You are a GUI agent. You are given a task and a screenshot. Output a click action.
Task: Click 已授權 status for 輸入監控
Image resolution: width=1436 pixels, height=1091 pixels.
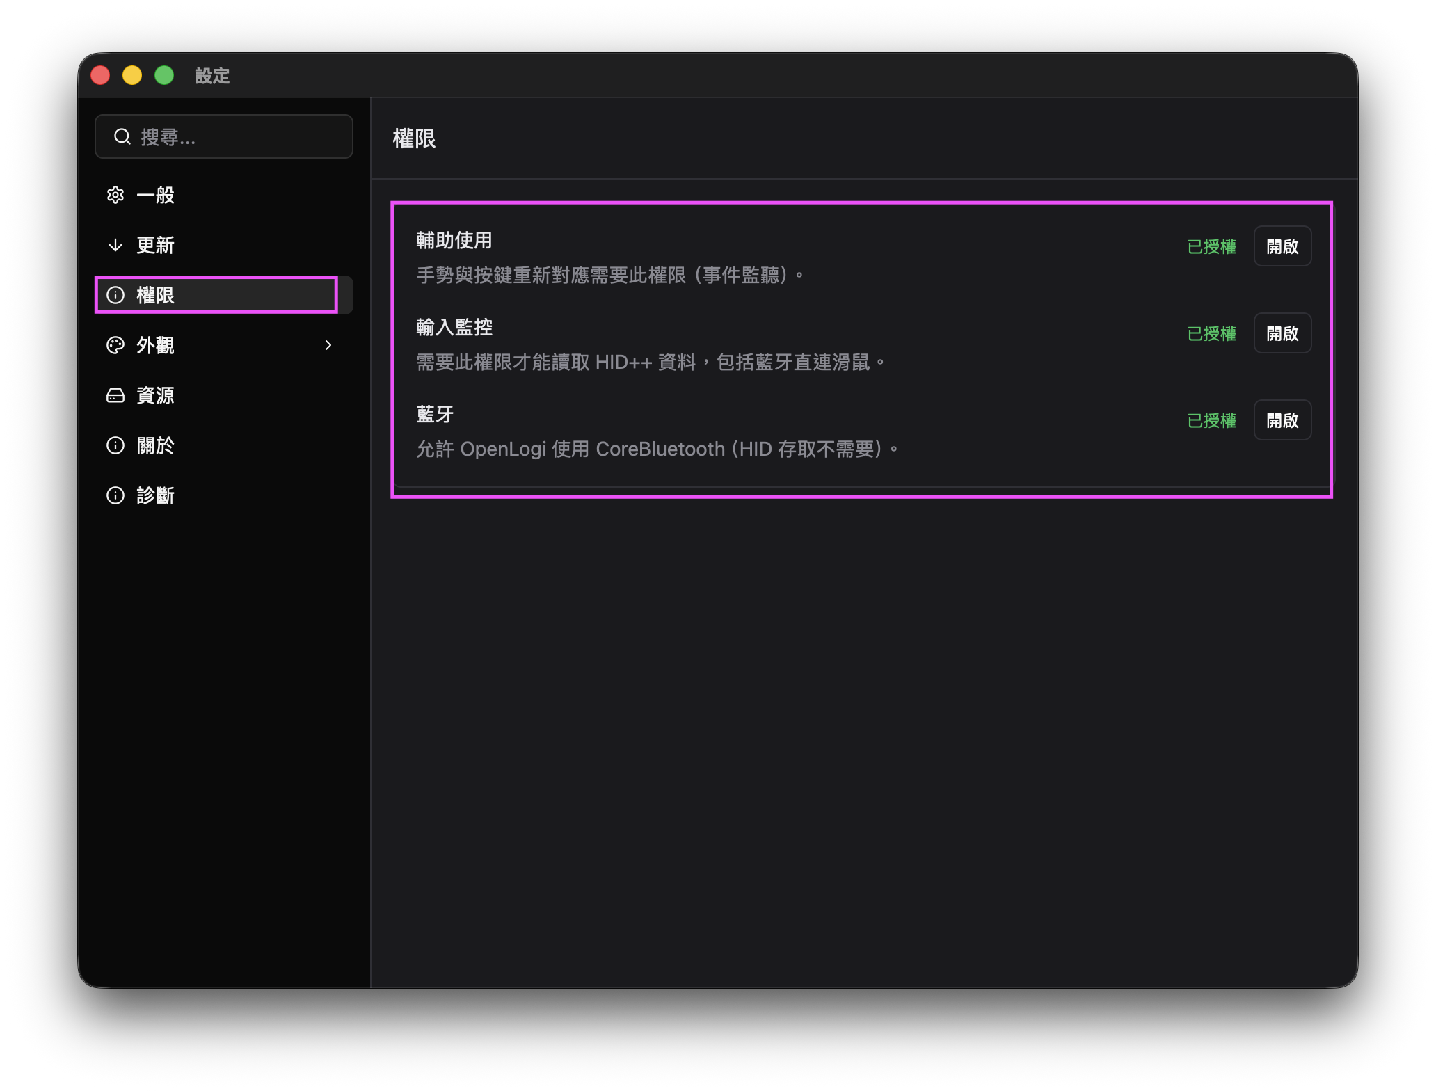[x=1211, y=334]
